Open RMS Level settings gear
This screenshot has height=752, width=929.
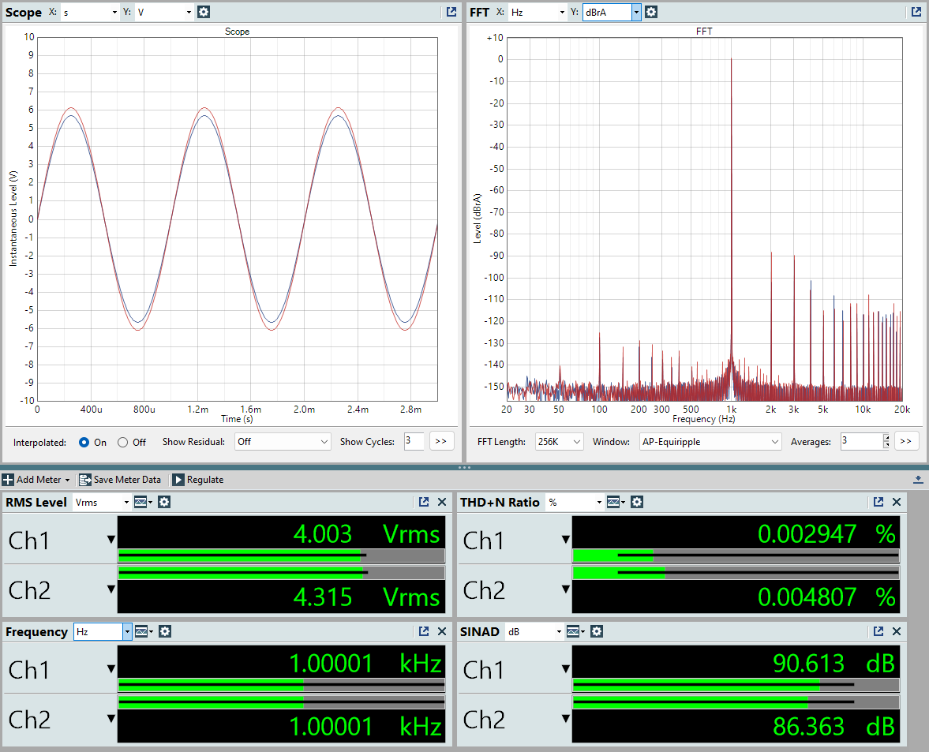164,502
